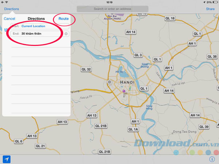219x164 pixels.
Task: Cancel the directions panel
Action: (x=9, y=19)
